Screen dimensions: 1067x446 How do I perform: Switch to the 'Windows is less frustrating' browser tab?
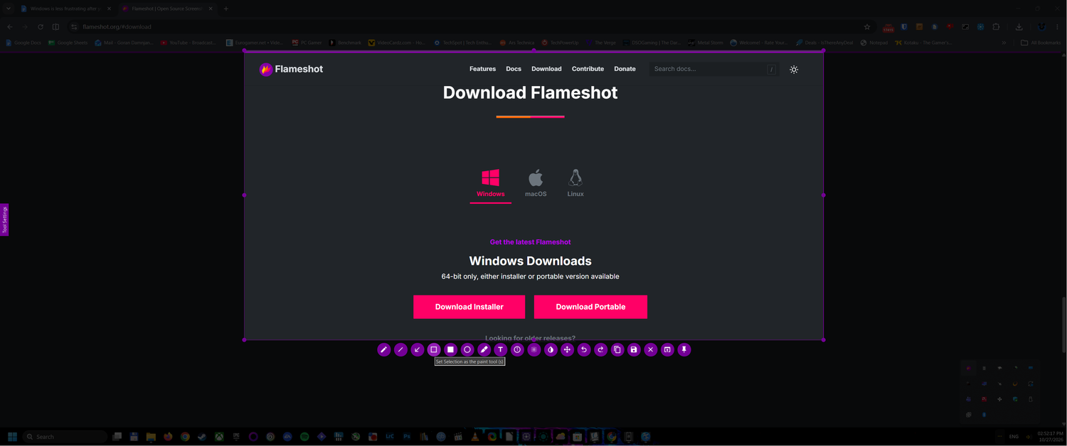coord(65,9)
